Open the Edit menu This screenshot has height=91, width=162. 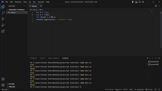pyautogui.click(x=11, y=2)
